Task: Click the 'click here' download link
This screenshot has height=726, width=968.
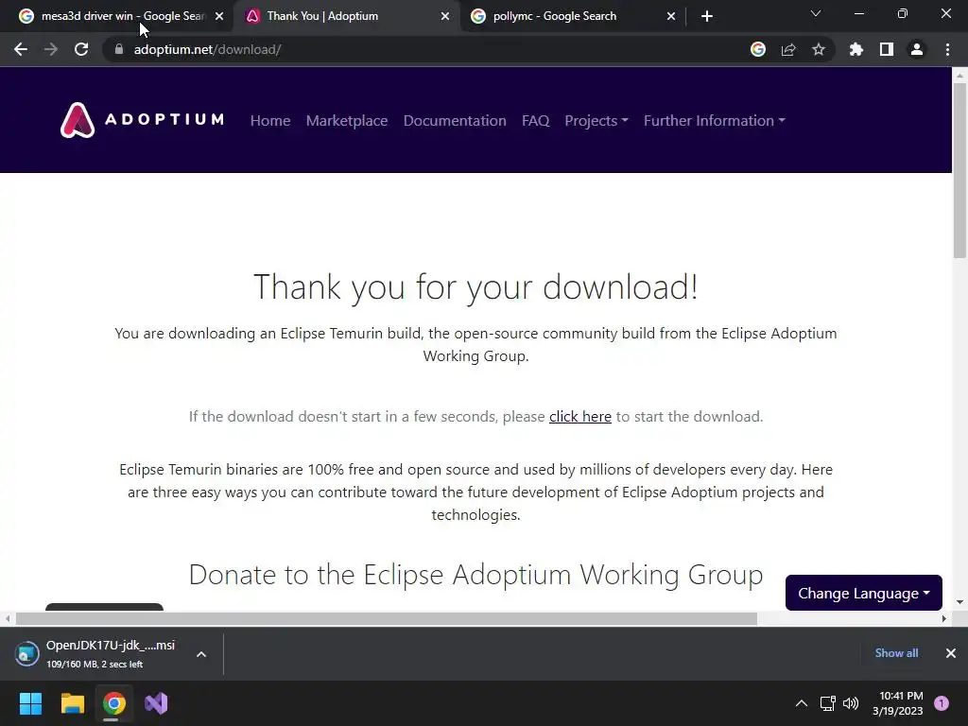Action: pyautogui.click(x=580, y=417)
